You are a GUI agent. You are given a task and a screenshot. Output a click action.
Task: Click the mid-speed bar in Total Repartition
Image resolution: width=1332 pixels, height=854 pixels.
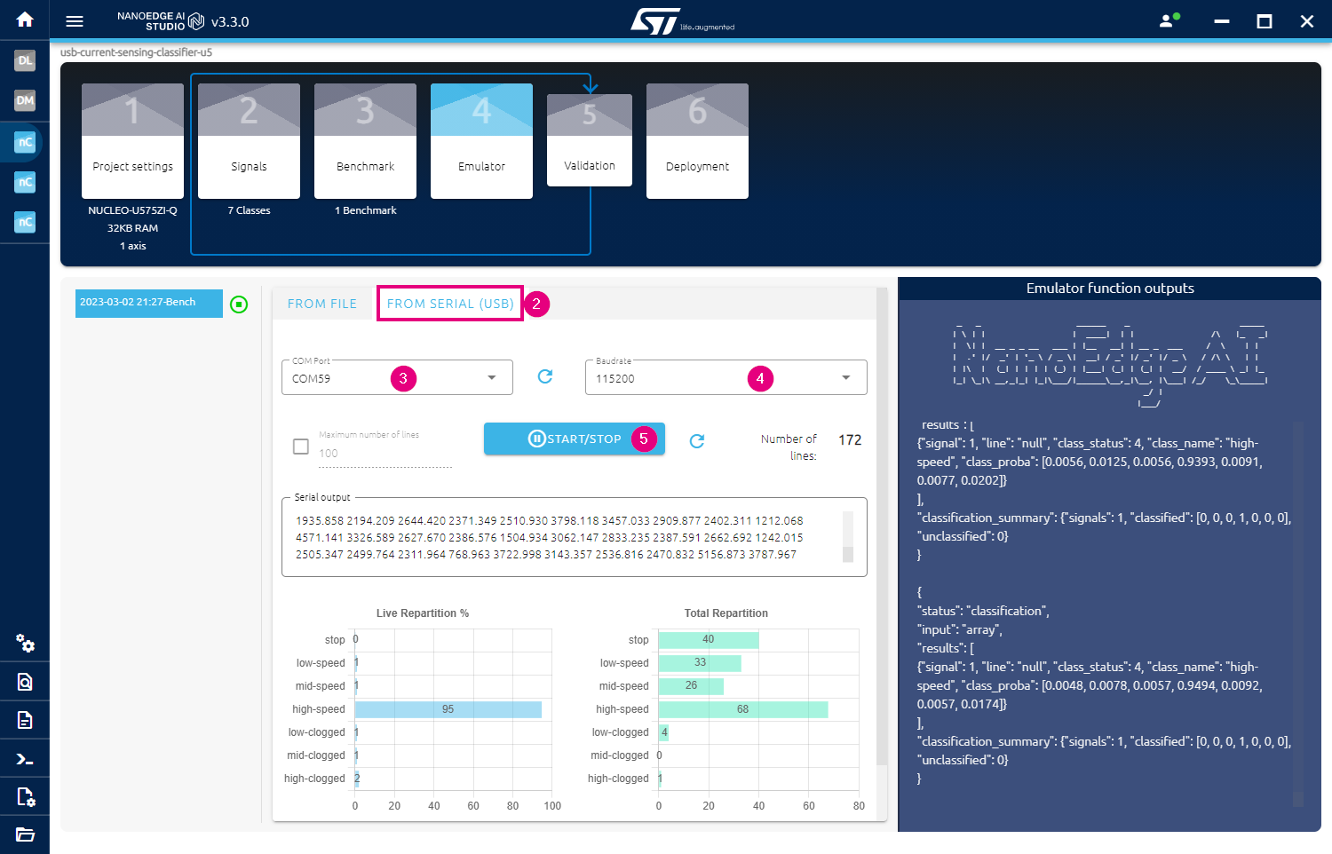(691, 686)
